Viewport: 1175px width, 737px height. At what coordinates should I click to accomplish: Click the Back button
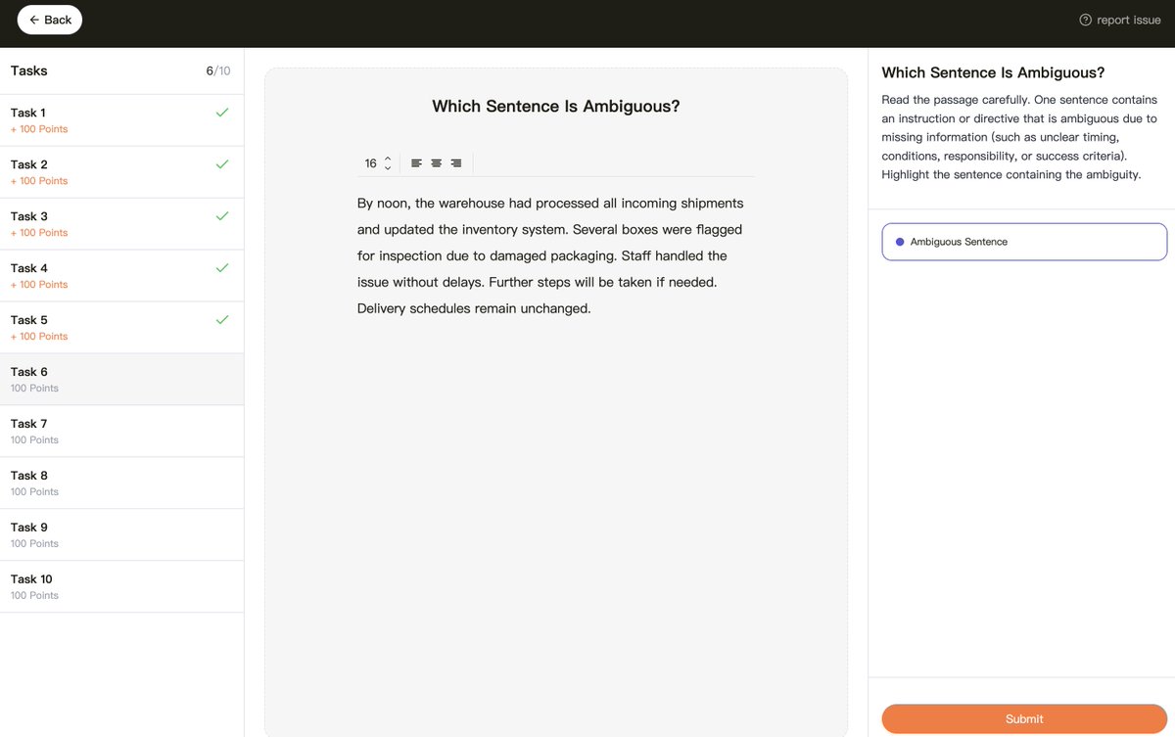(50, 20)
